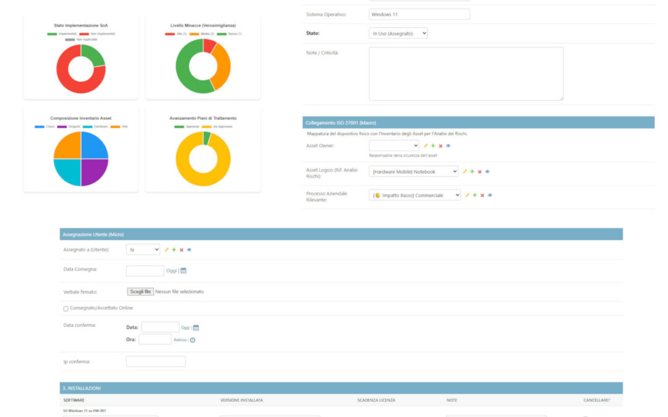
Task: Click the green plus icon beside Processo Aziendale Rilevante
Action: pos(474,195)
